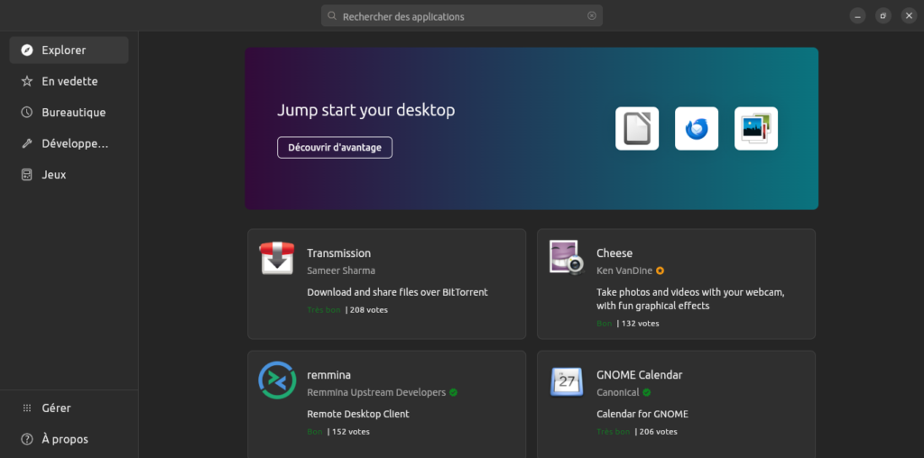Click the Cheese webcam app icon
Image resolution: width=924 pixels, height=458 pixels.
click(567, 257)
